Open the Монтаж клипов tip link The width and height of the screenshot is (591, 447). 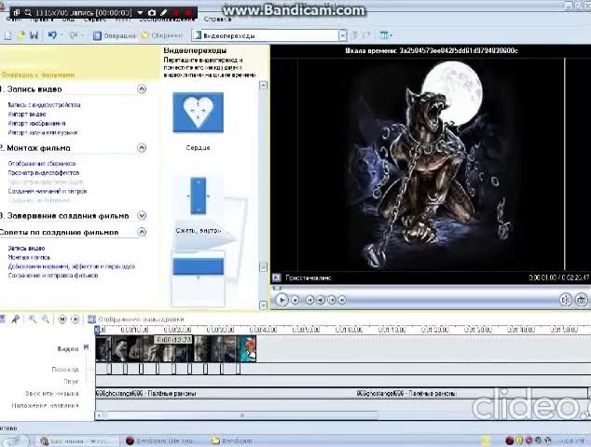pyautogui.click(x=29, y=258)
